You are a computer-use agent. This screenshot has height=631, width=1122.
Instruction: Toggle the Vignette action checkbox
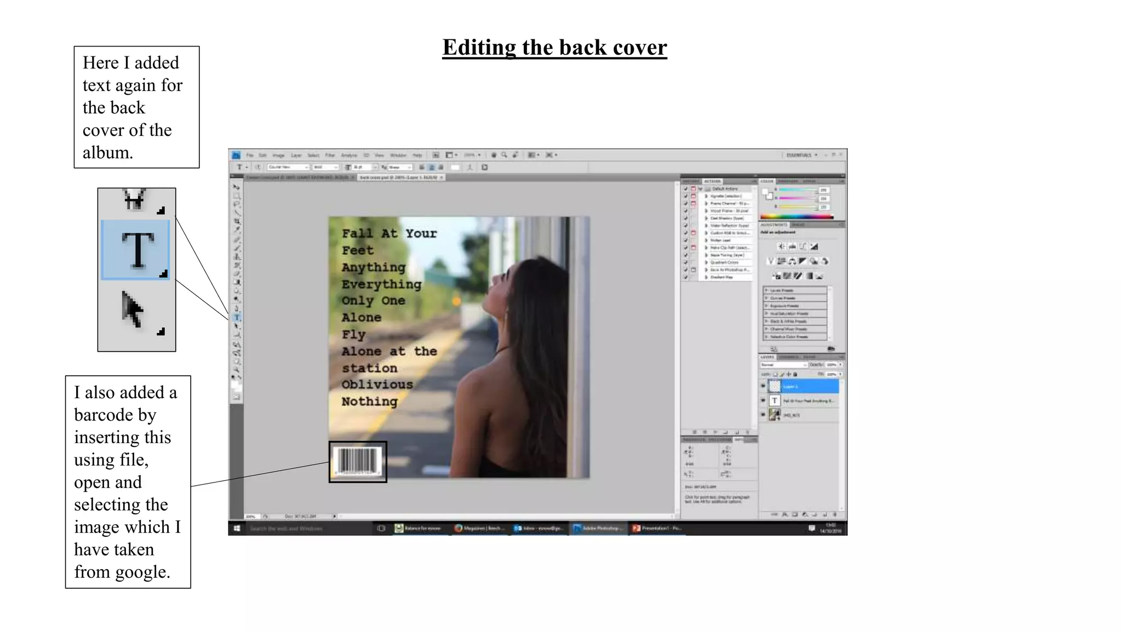click(685, 196)
